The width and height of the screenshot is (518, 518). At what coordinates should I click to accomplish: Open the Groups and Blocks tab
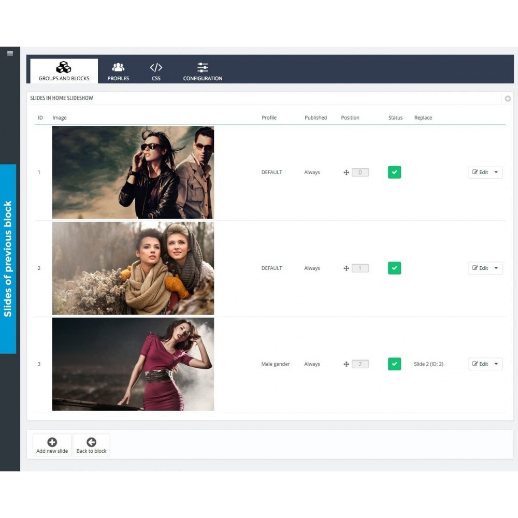(64, 71)
